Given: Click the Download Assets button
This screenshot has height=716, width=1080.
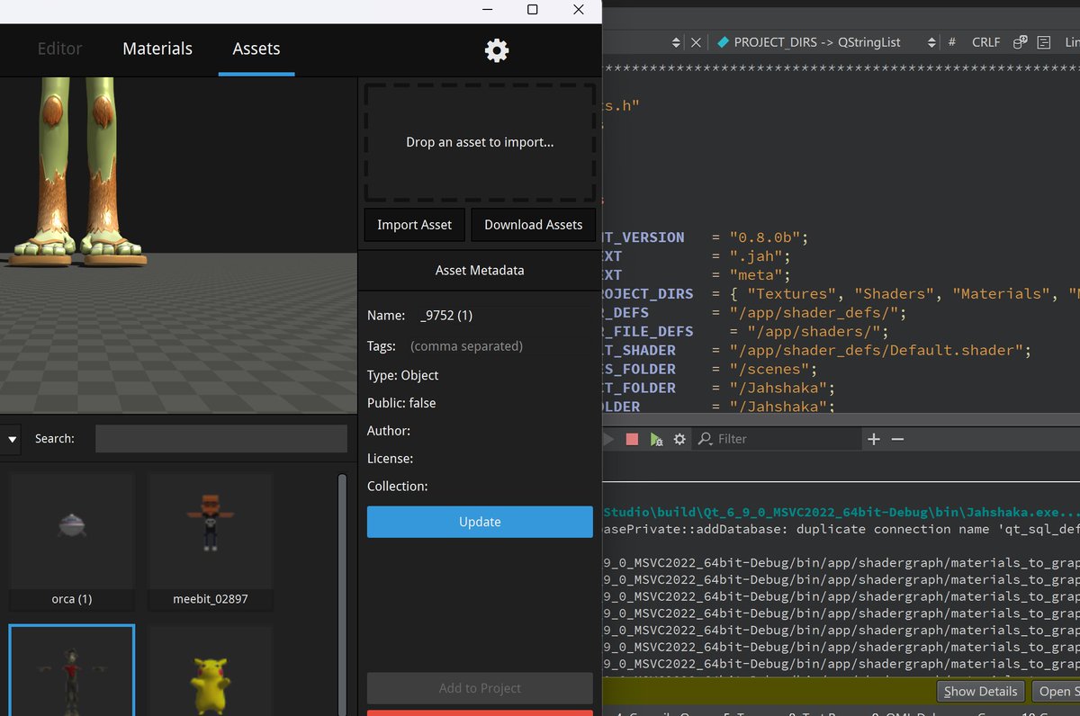Looking at the screenshot, I should coord(534,225).
